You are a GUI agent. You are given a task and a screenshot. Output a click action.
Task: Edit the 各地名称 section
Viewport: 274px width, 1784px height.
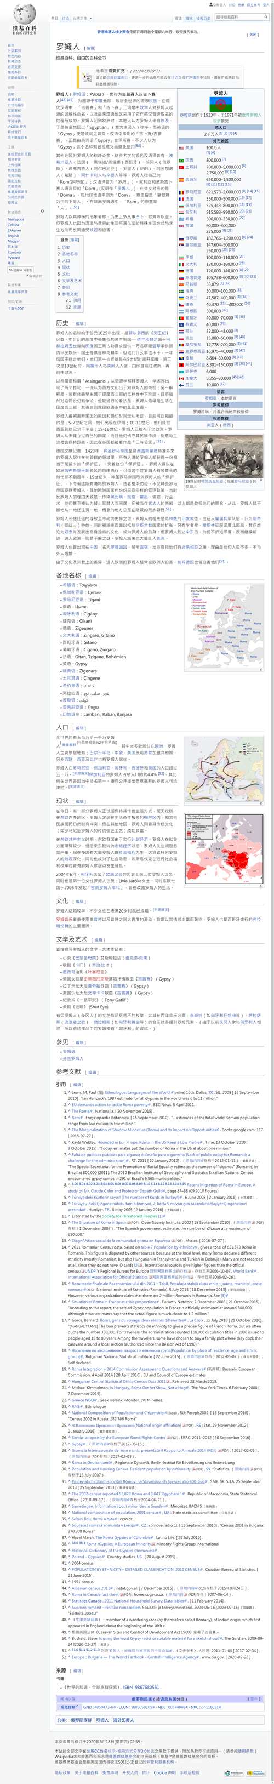[93, 575]
